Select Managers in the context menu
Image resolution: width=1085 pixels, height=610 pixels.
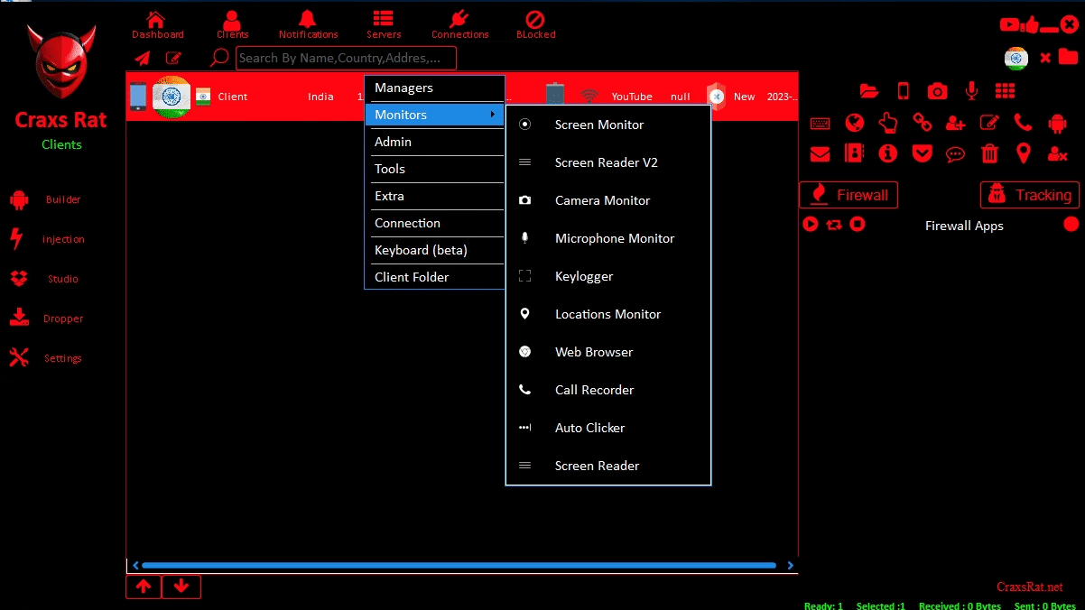point(434,88)
